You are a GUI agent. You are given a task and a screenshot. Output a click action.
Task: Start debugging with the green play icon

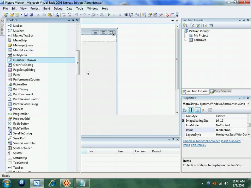[109, 15]
